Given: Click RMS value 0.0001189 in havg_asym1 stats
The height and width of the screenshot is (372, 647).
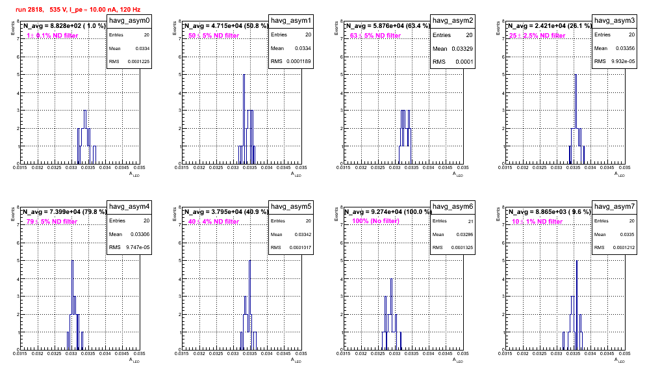Looking at the screenshot, I should tap(299, 61).
